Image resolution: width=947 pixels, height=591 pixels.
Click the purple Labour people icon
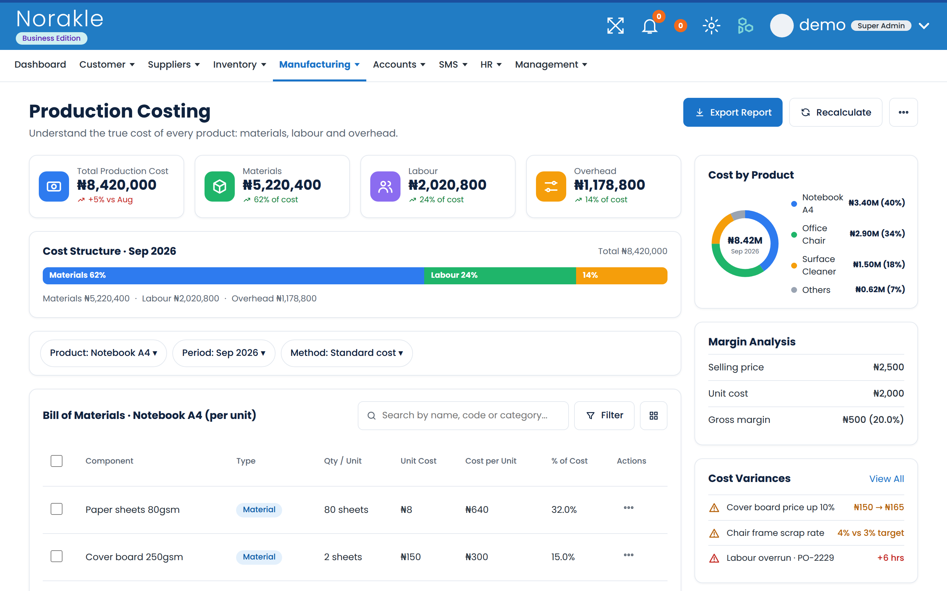point(385,186)
